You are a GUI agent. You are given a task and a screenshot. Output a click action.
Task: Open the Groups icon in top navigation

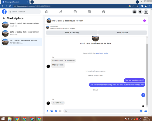click(104, 12)
